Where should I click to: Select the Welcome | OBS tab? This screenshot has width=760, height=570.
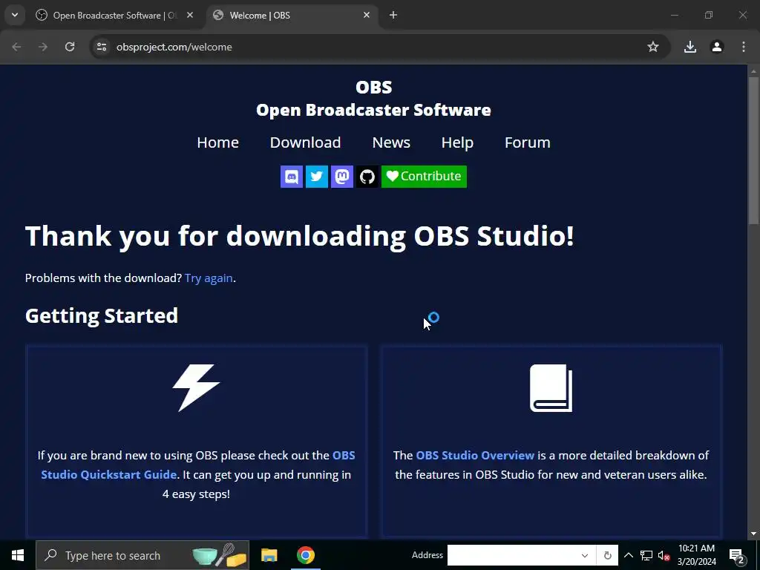coord(292,15)
